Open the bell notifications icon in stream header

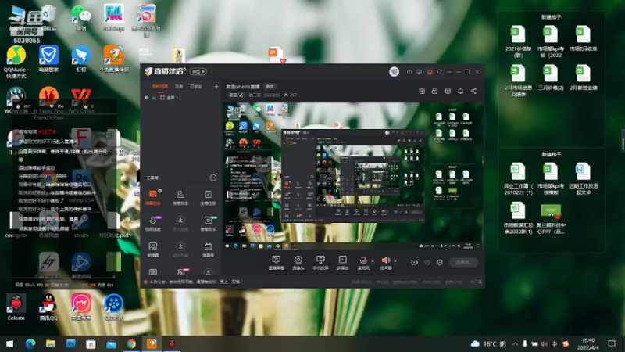point(460,91)
